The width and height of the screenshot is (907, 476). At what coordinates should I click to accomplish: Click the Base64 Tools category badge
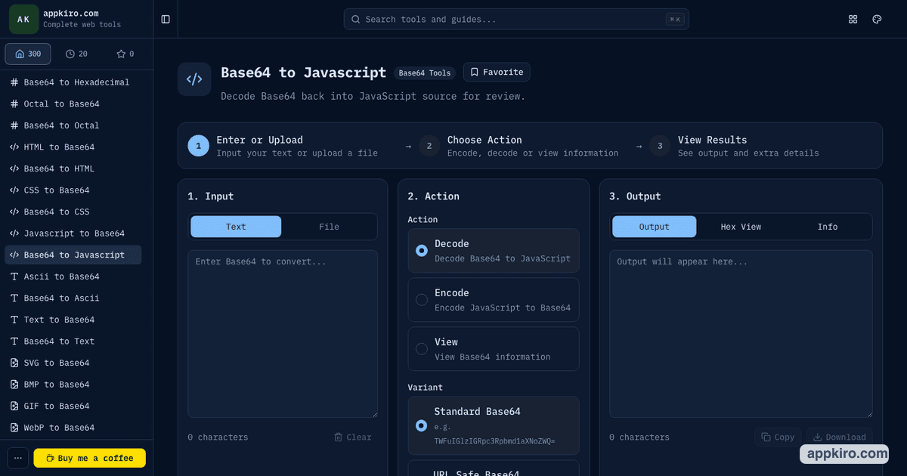(425, 73)
